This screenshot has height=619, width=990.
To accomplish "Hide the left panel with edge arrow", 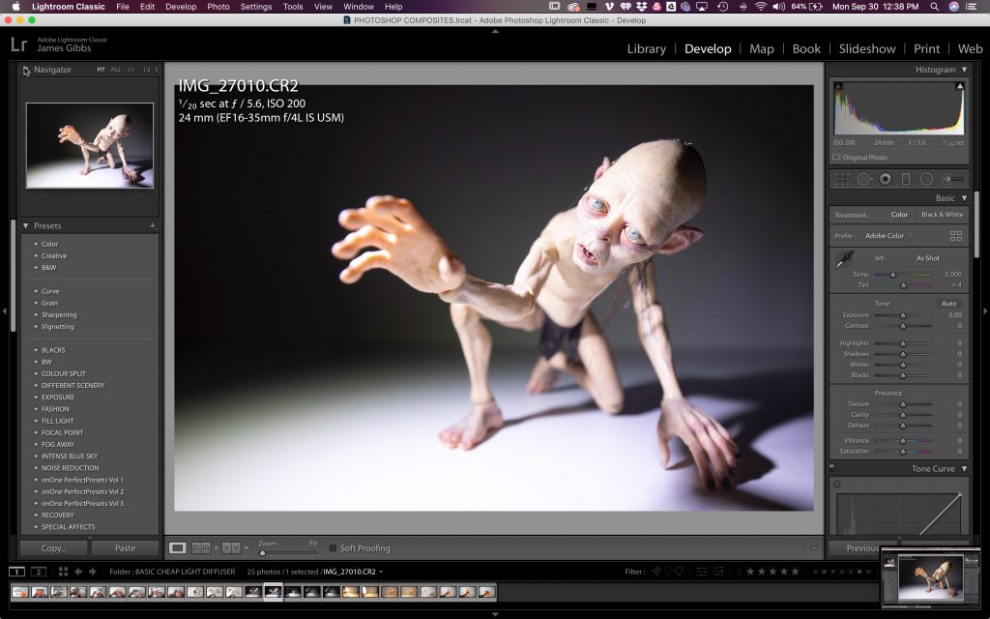I will (5, 310).
